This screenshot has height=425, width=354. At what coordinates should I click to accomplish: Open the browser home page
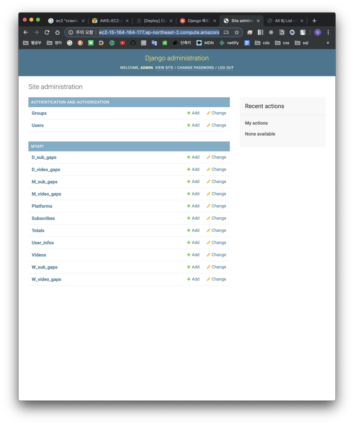pyautogui.click(x=57, y=32)
